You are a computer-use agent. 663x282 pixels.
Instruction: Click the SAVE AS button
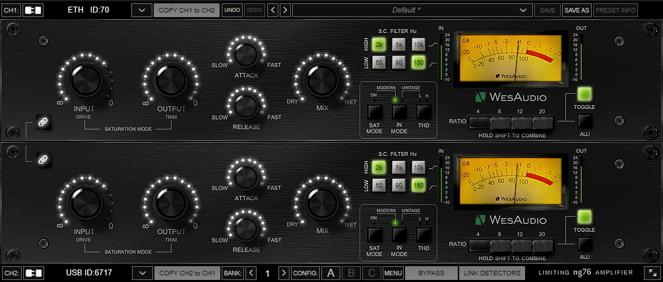click(577, 10)
